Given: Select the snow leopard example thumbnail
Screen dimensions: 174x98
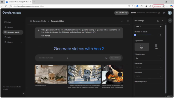Looking at the screenshot, I should [x=85, y=74].
